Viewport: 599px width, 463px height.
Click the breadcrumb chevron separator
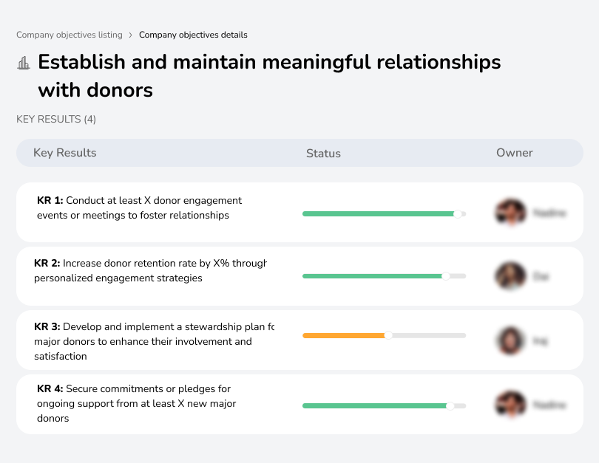[131, 35]
